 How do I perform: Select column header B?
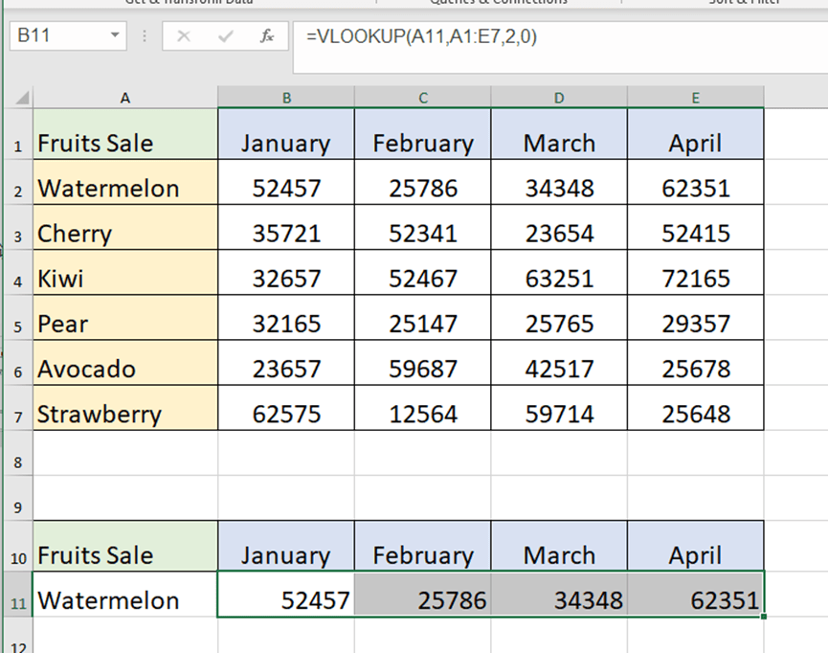point(285,96)
